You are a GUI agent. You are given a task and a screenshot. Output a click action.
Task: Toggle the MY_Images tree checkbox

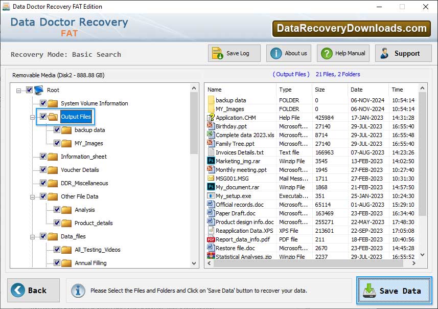point(57,143)
